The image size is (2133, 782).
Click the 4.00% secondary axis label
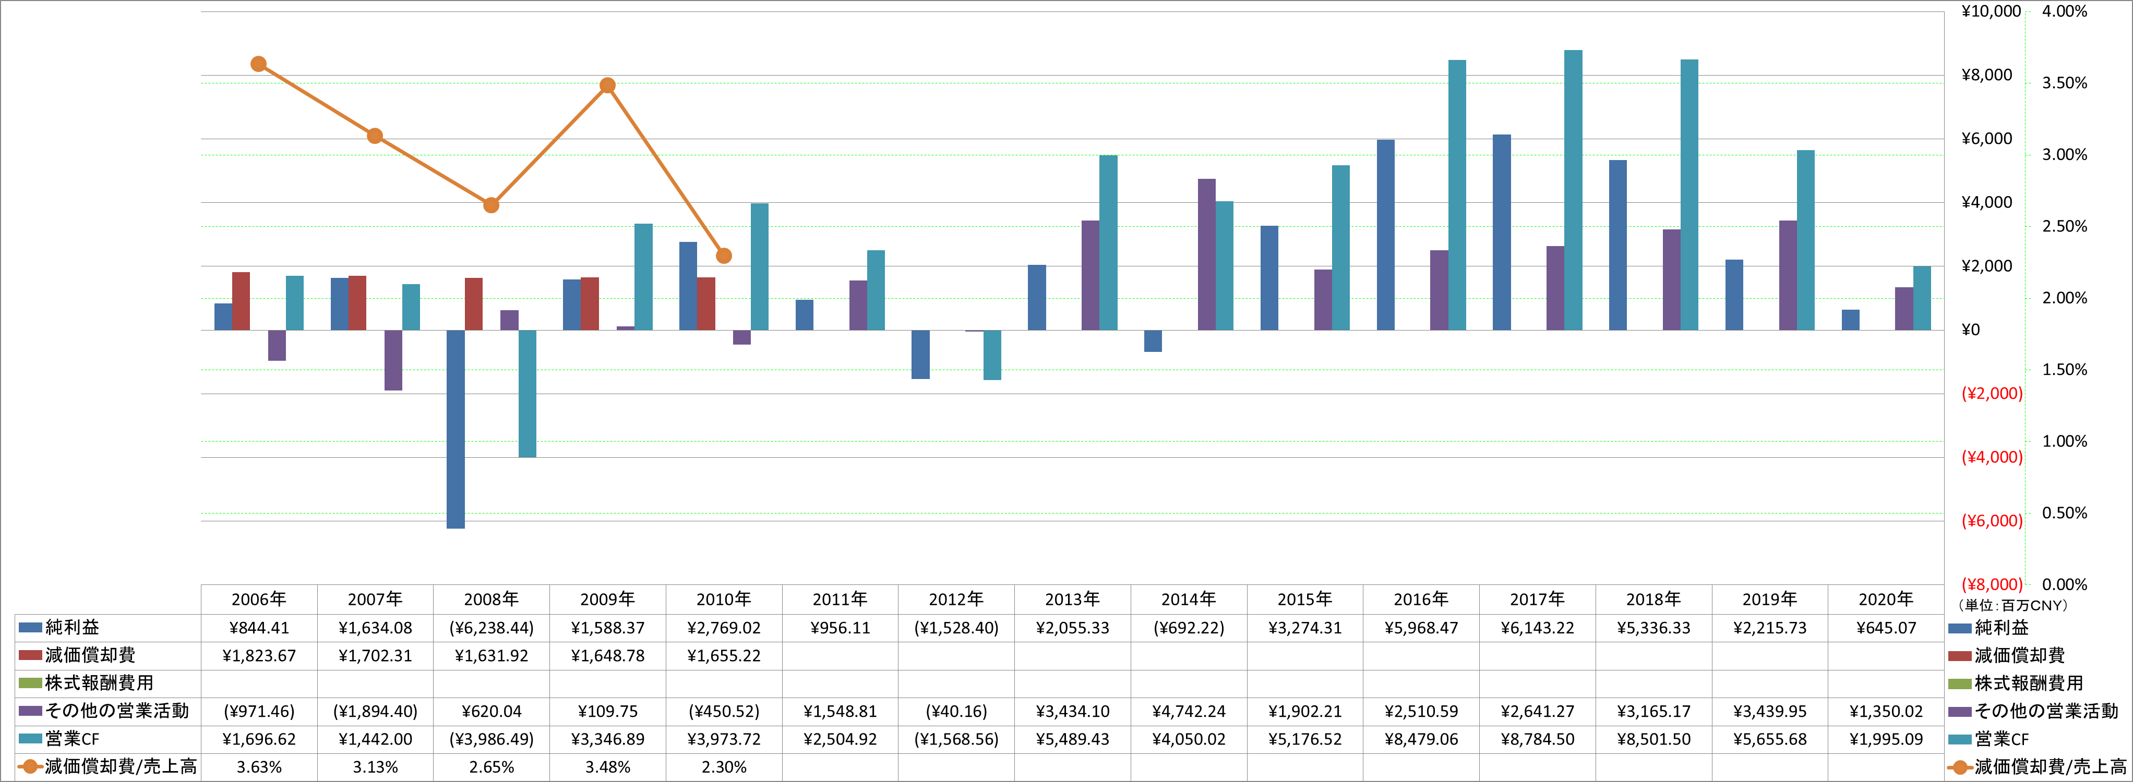(2064, 11)
